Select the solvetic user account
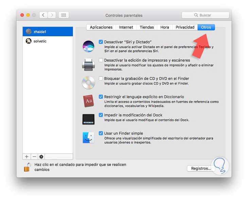This screenshot has height=201, width=248. (48, 41)
